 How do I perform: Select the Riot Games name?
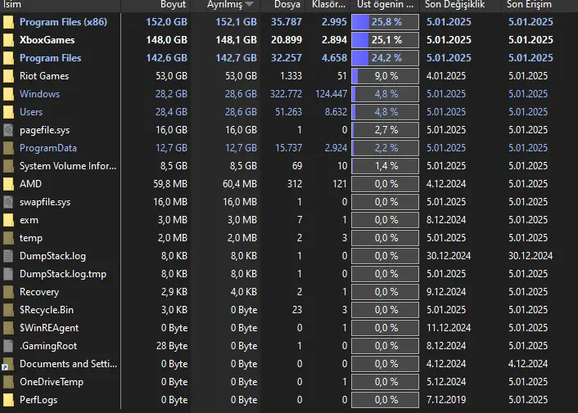click(44, 76)
